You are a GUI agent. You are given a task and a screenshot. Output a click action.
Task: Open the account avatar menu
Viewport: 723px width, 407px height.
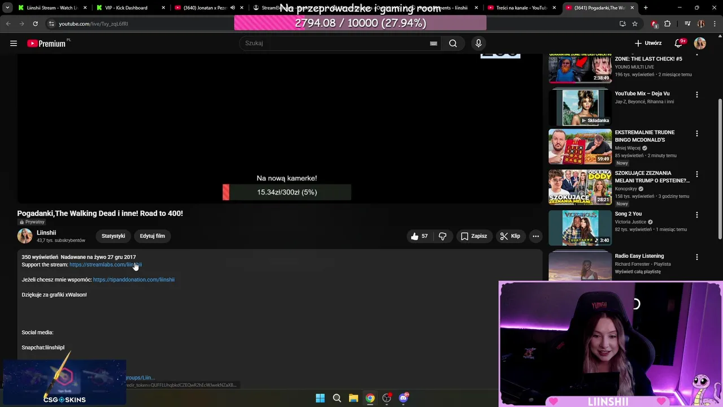700,44
